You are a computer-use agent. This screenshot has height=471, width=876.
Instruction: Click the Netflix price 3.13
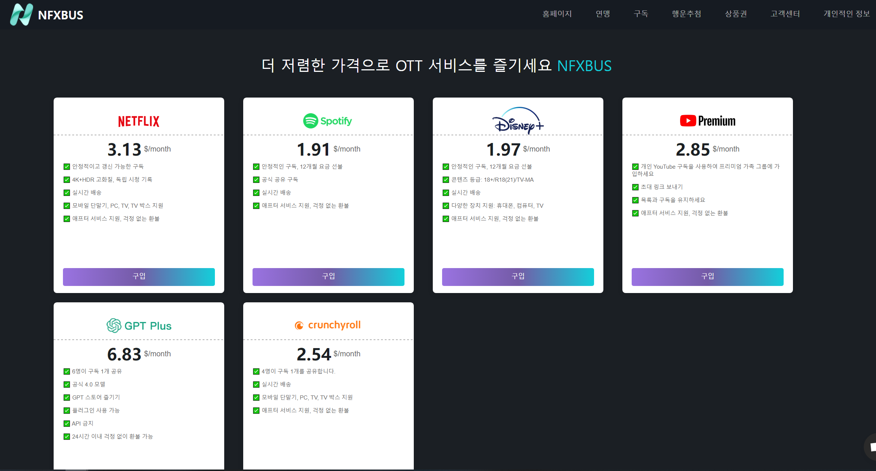(x=124, y=150)
